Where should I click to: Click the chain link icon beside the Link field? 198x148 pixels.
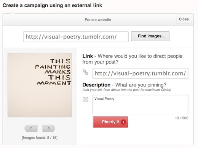[x=85, y=72]
